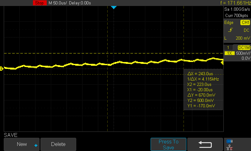251x151 pixels.
Task: Click the X1 = -20.00us cursor value
Action: pyautogui.click(x=200, y=90)
